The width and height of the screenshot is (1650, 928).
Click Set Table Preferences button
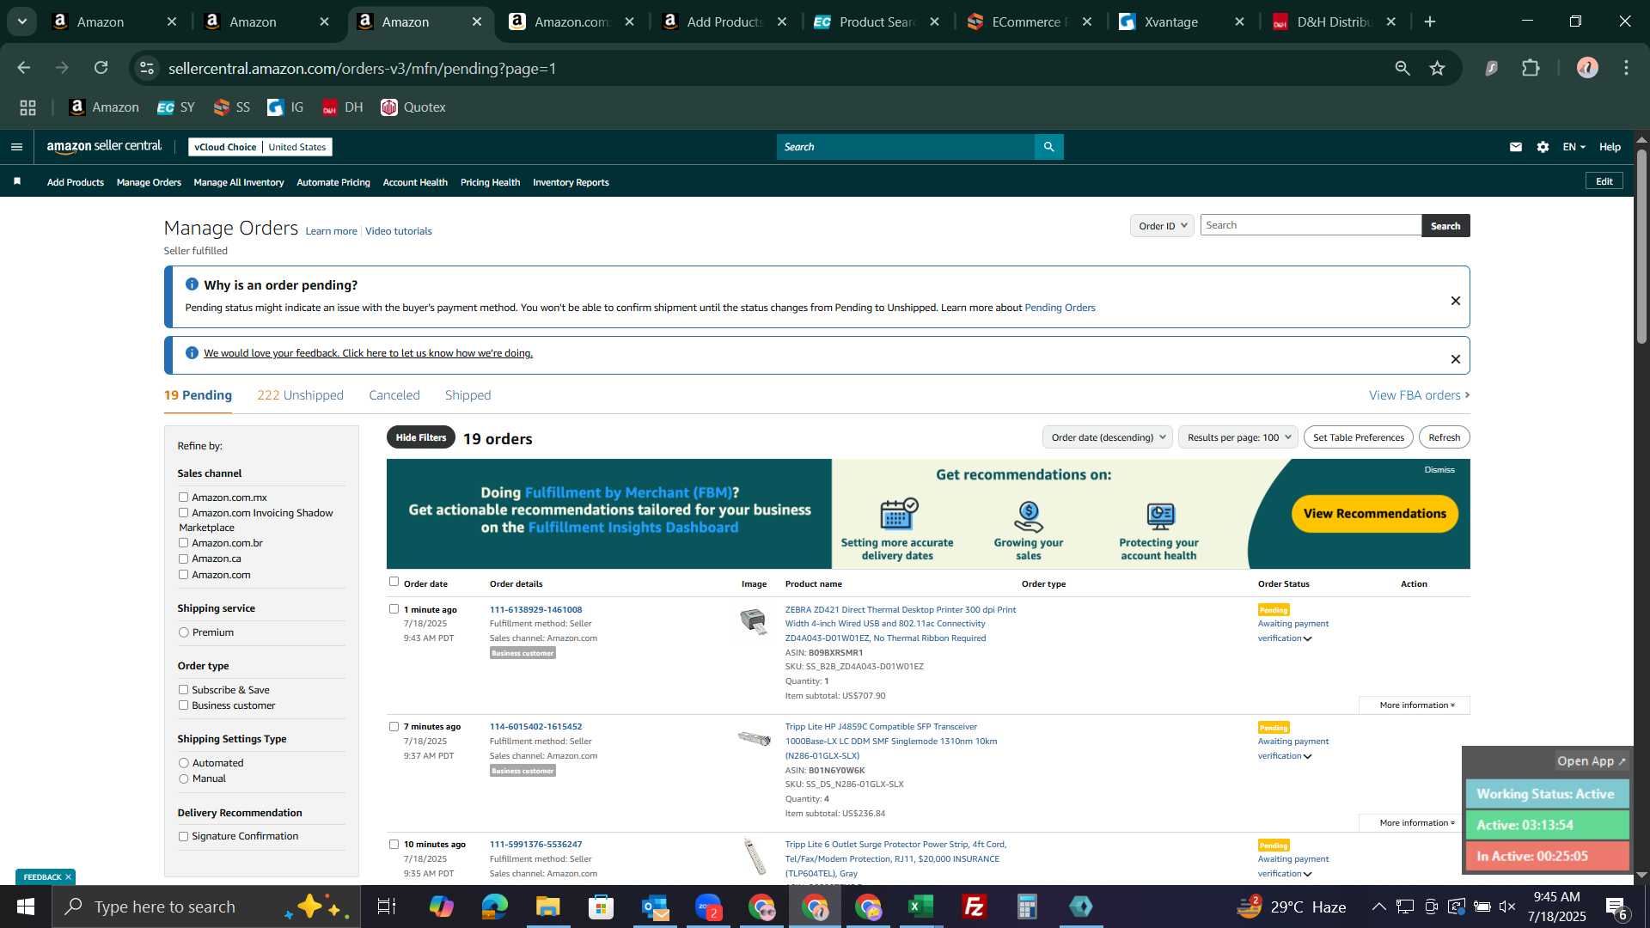pos(1358,437)
